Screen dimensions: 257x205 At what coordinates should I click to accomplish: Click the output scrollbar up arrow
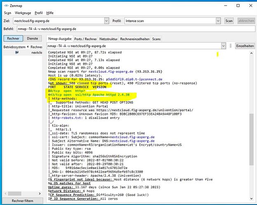click(x=252, y=53)
